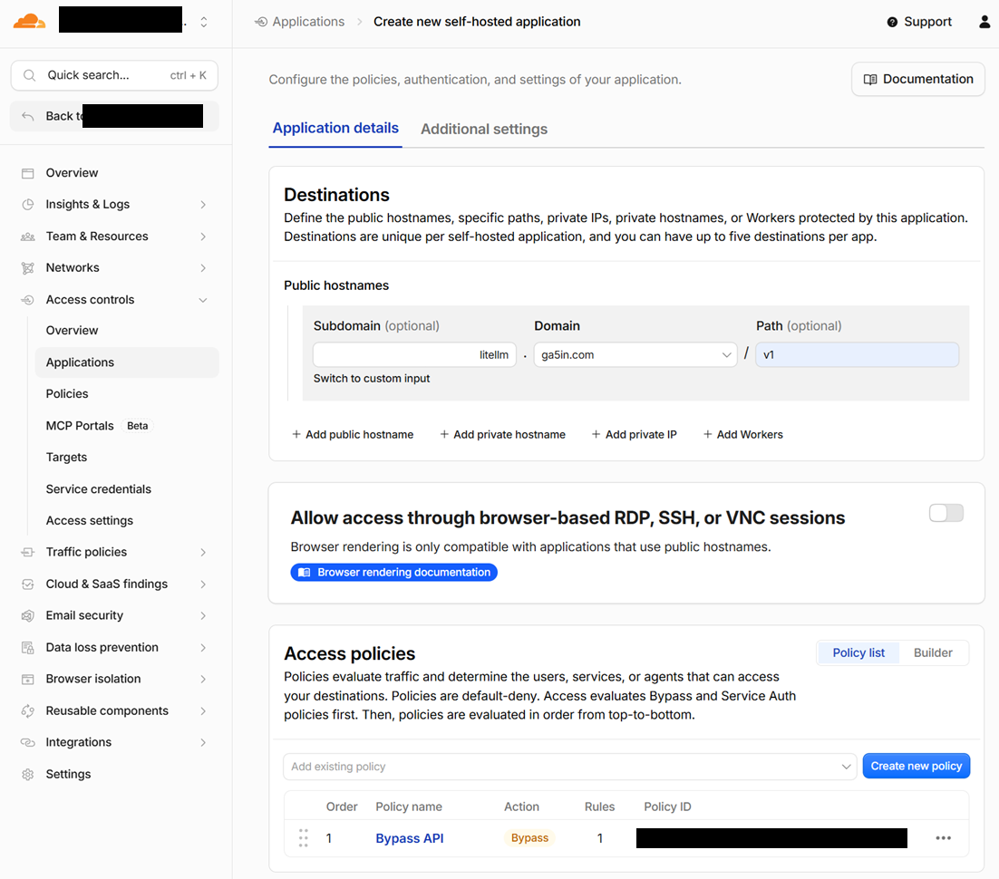Select the Builder view
Image resolution: width=999 pixels, height=879 pixels.
tap(933, 652)
